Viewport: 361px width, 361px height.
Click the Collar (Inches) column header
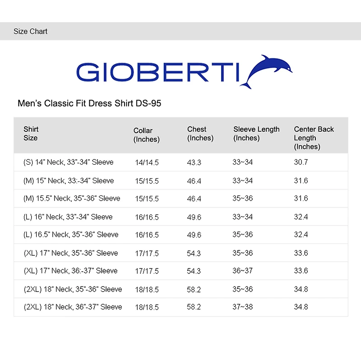point(146,135)
